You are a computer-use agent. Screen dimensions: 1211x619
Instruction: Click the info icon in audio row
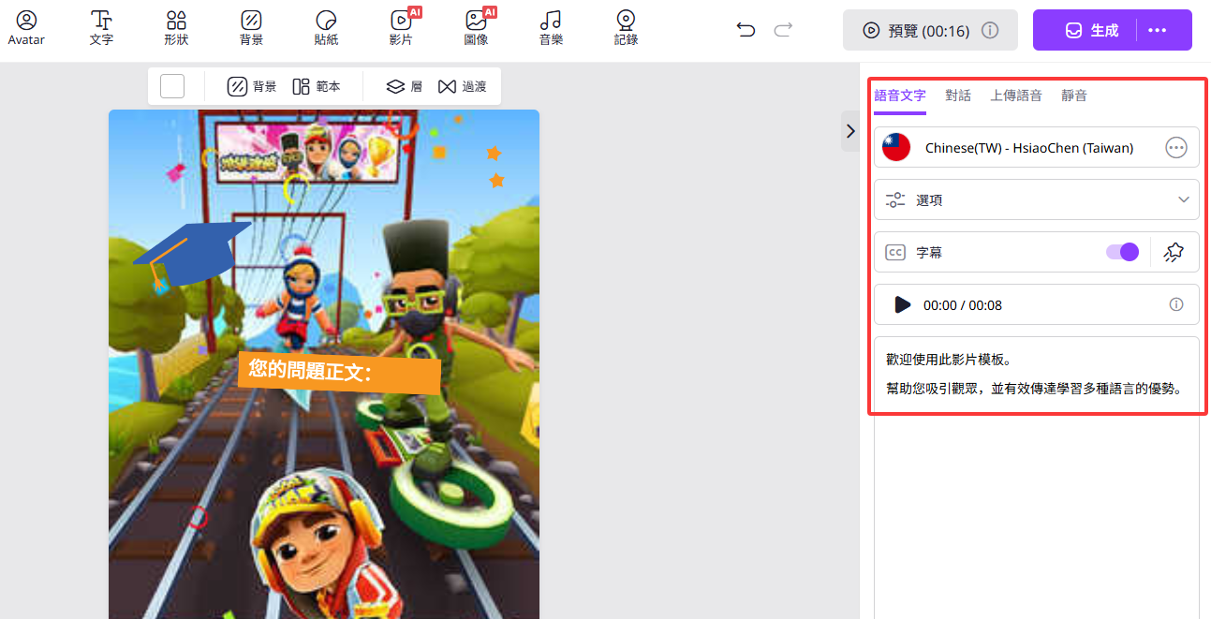coord(1176,304)
